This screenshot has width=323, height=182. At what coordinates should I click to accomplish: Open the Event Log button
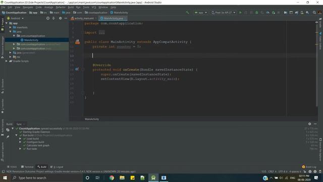tap(309, 167)
